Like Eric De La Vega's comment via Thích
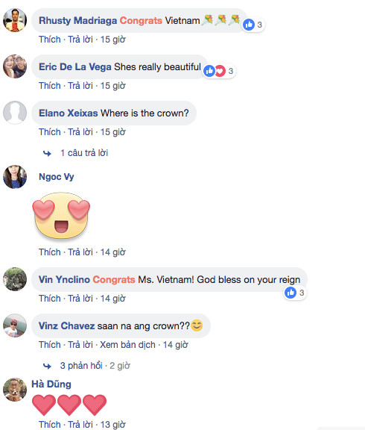365x430 pixels. point(49,86)
